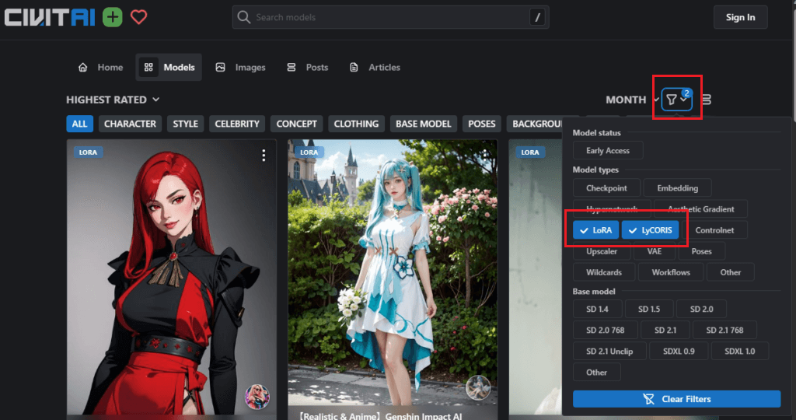This screenshot has height=420, width=796.
Task: Click the layout view icon beside filters
Action: point(706,100)
